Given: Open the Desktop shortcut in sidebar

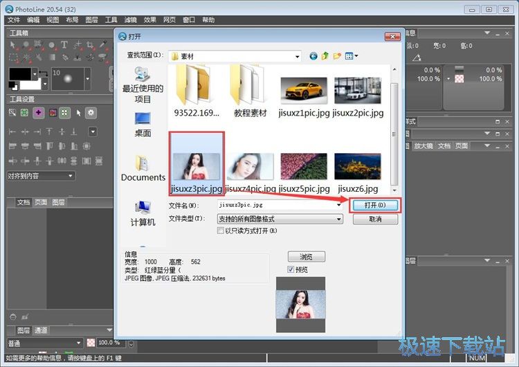Looking at the screenshot, I should coord(143,125).
